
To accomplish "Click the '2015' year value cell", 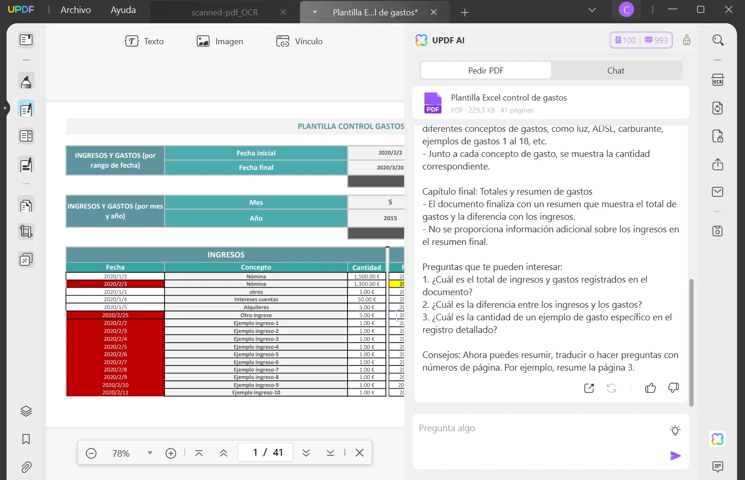I will pos(376,218).
